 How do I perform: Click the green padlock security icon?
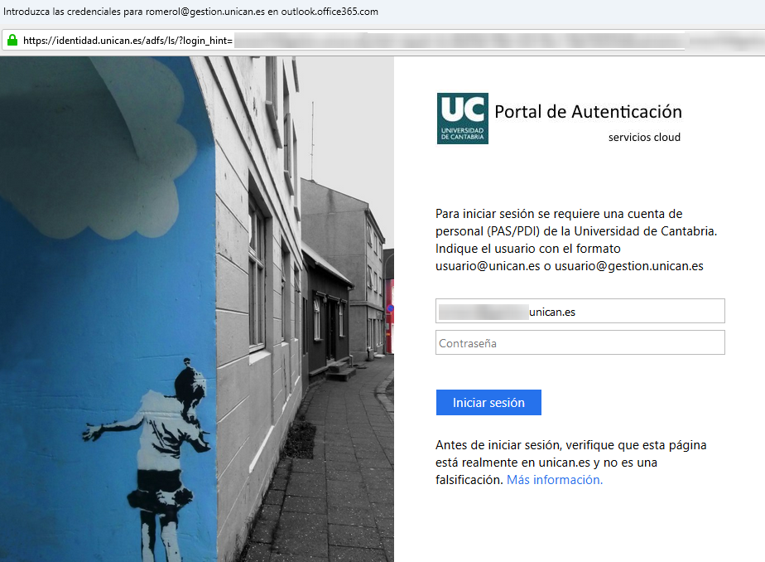click(12, 40)
